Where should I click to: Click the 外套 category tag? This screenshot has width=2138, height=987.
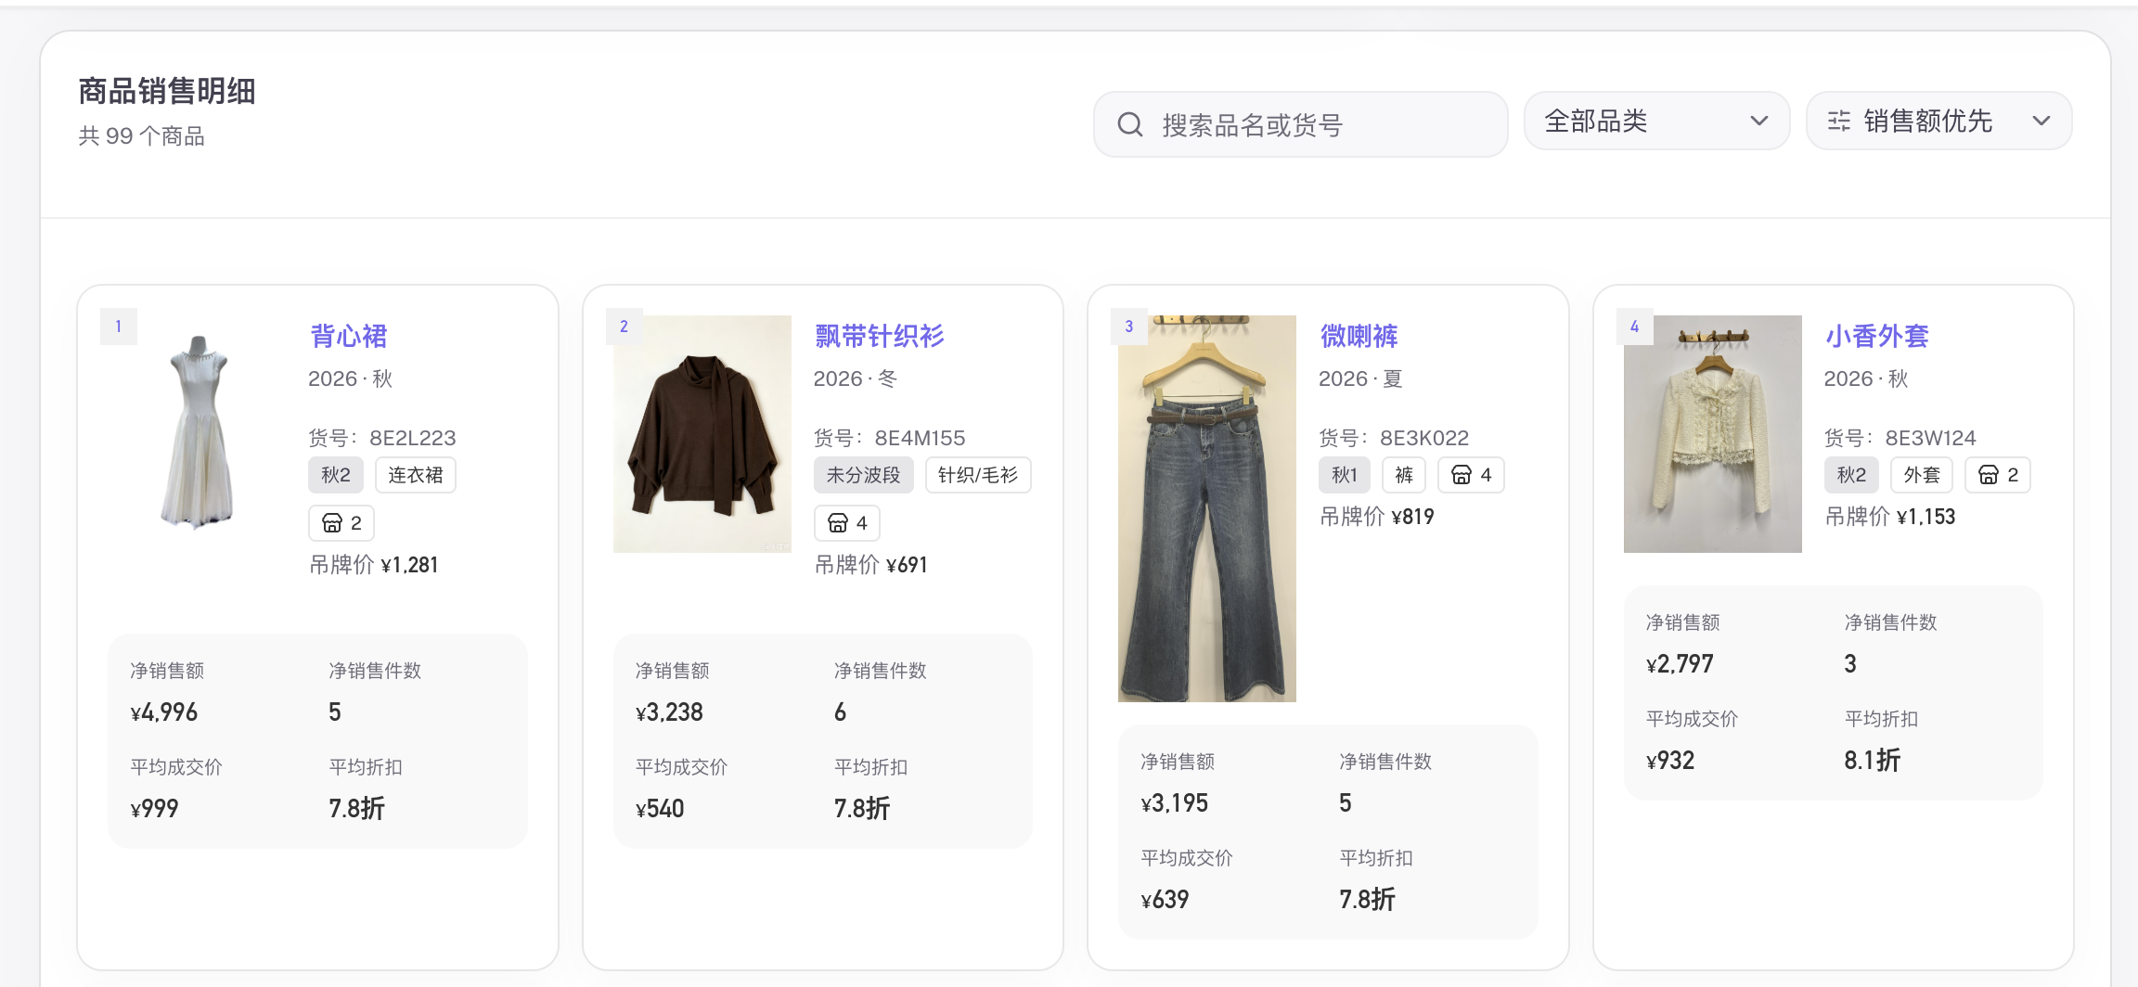coord(1922,475)
